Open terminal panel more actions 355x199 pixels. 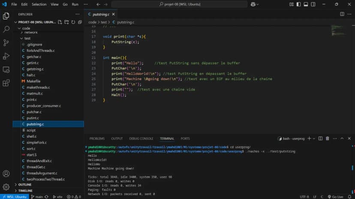[x=335, y=139]
